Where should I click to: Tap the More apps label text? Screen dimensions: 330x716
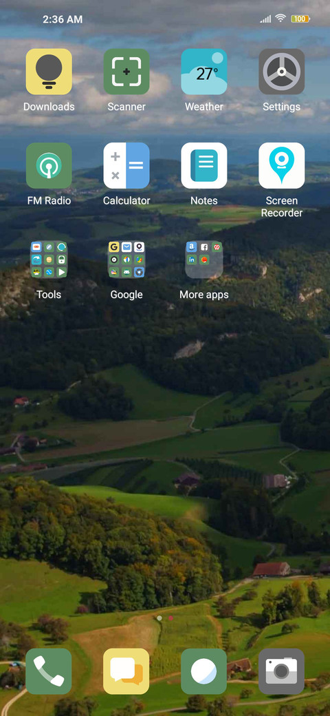203,295
